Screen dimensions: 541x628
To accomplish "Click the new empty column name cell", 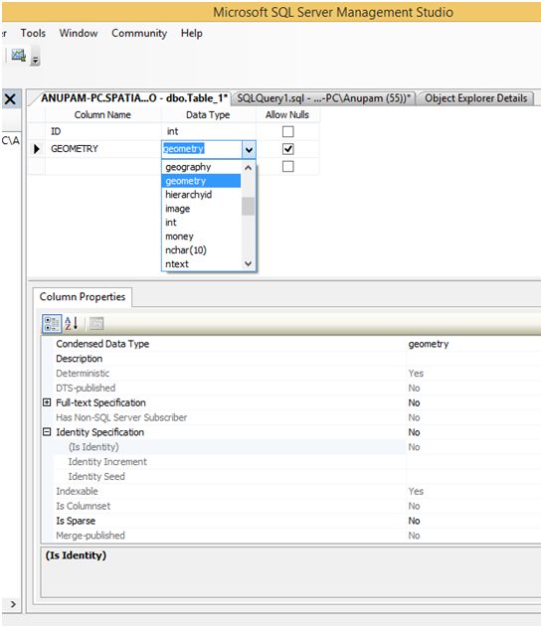I will click(x=103, y=166).
